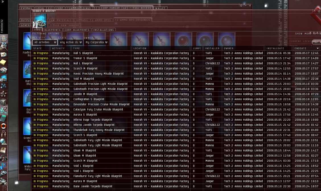
Task: Open the Activity dropdown showing All activities
Action: [45, 42]
